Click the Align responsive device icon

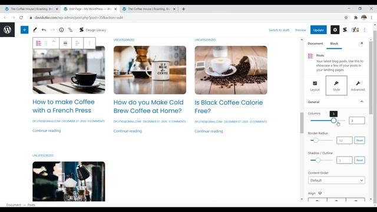[x=320, y=193]
